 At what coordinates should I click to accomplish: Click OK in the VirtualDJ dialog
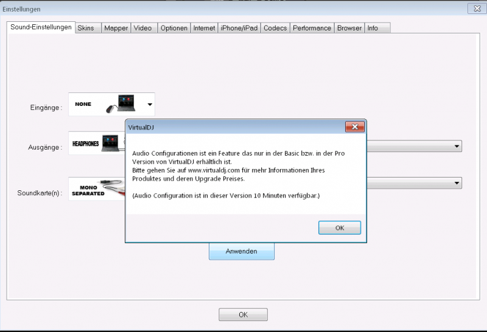click(x=340, y=228)
